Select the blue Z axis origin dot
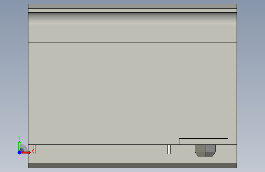265x172 pixels. coord(20,152)
